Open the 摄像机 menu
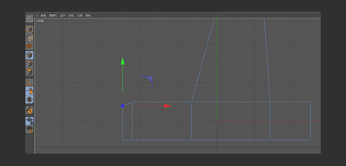 click(53, 16)
